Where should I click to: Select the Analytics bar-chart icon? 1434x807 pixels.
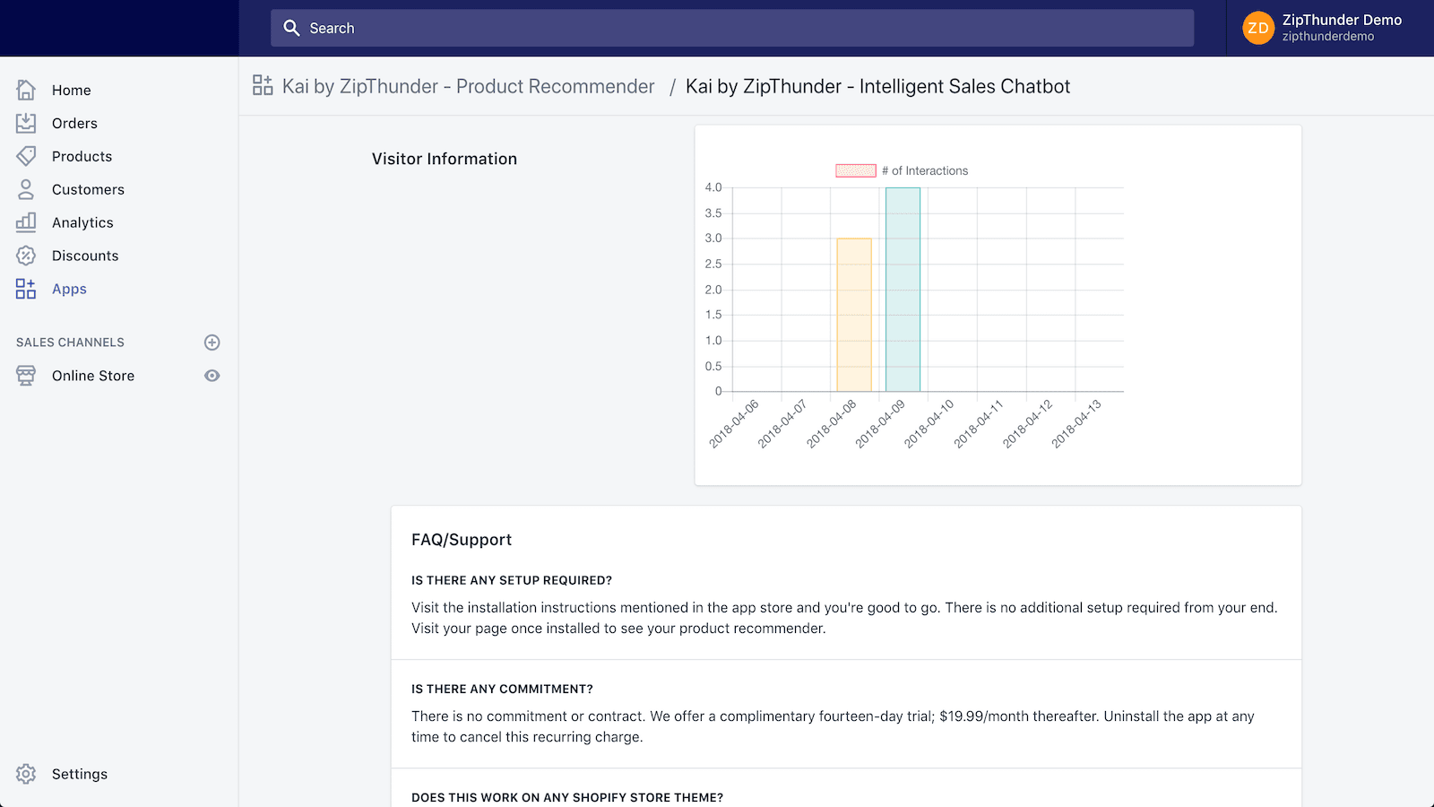point(26,222)
